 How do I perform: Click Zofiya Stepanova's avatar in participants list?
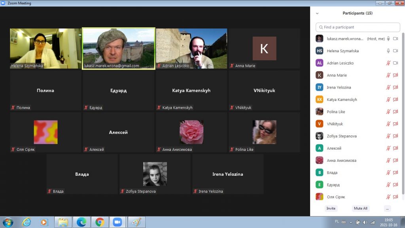pos(319,136)
